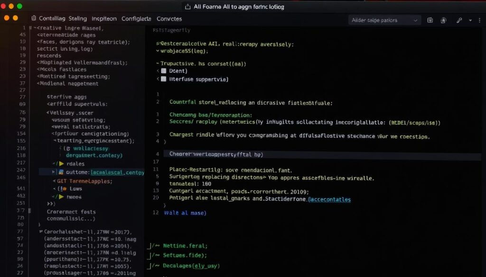Open the 'Configlarte' menu
This screenshot has width=486, height=277.
[x=136, y=18]
